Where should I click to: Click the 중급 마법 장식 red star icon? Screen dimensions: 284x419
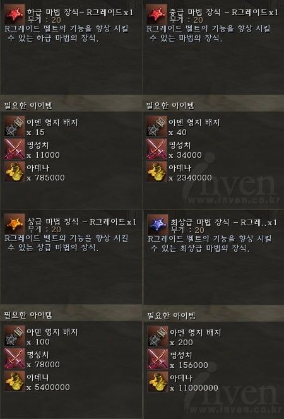coord(157,15)
